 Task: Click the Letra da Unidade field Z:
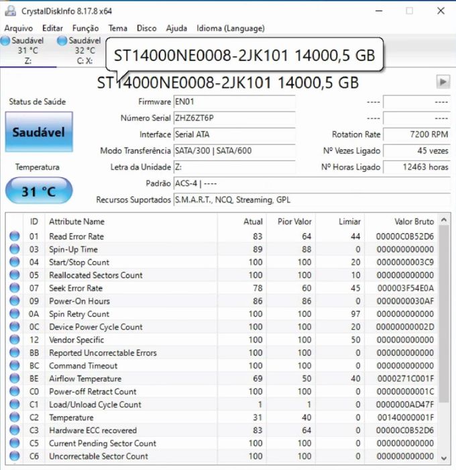tap(235, 167)
